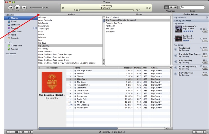Click left circle icon in now-playing display

click(63, 8)
